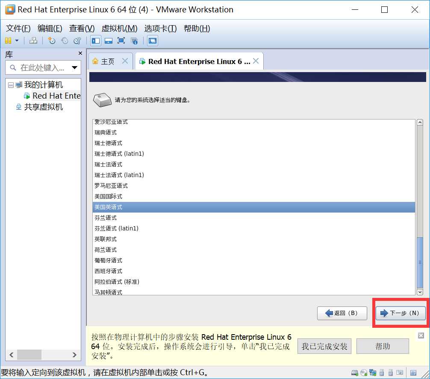
Task: Toggle the console view icon in toolbar
Action: click(x=153, y=41)
